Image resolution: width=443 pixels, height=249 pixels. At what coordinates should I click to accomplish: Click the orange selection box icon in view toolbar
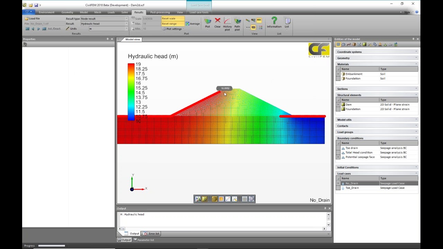(221, 199)
